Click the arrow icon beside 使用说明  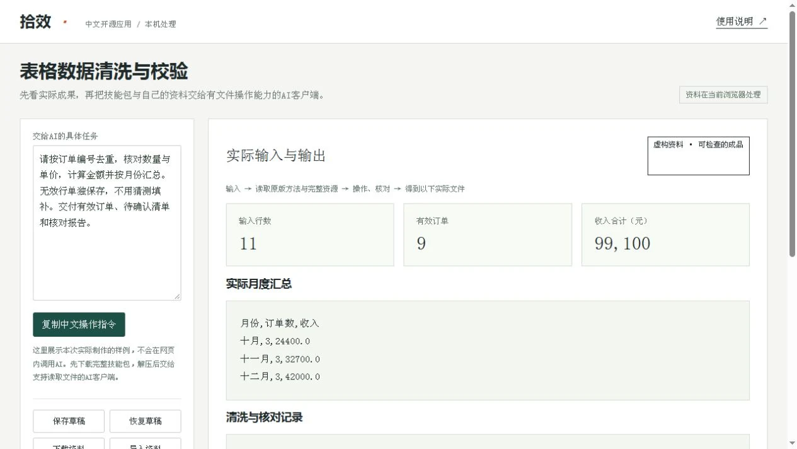(762, 21)
